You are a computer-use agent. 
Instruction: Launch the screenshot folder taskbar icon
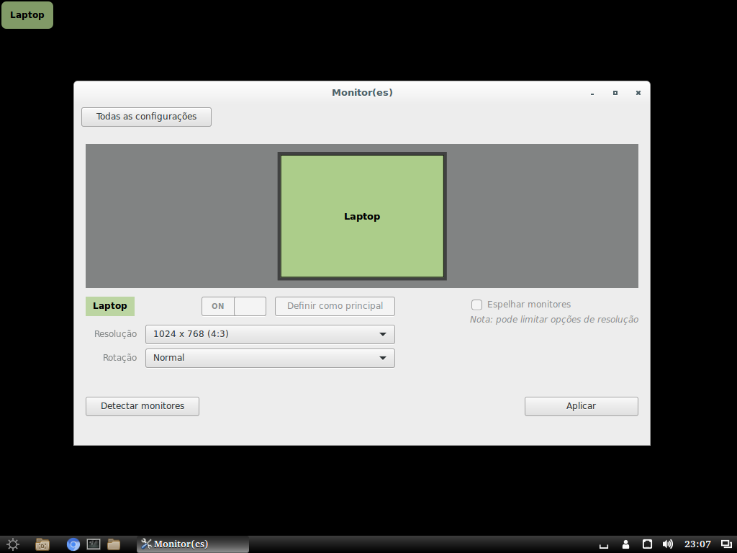42,544
